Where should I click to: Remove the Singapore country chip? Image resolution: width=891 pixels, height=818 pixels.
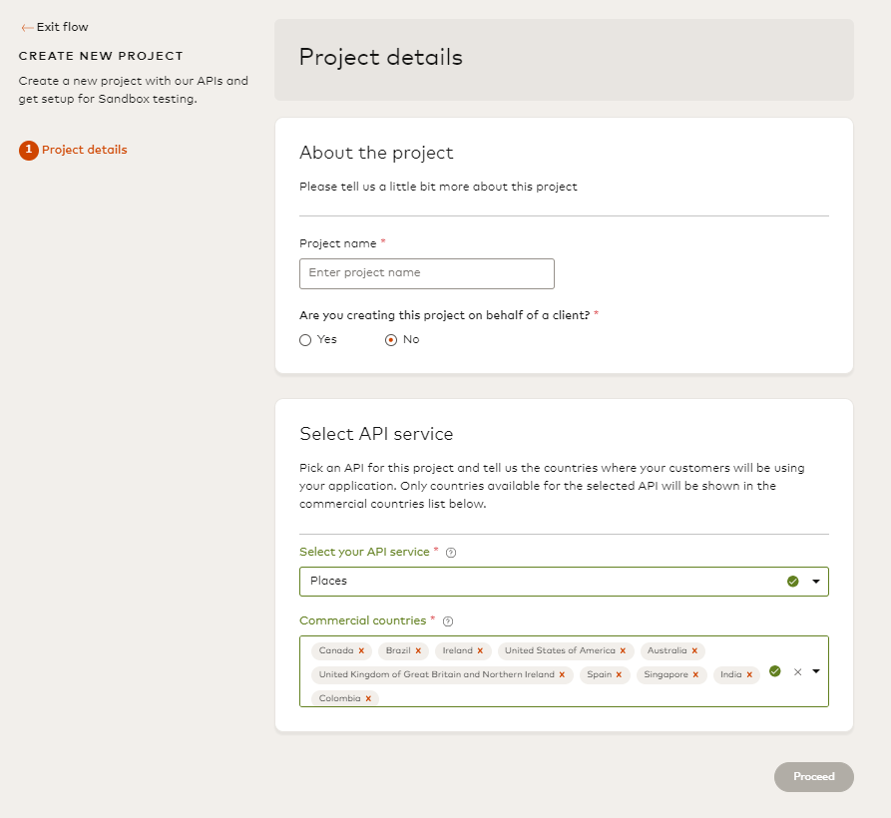pos(695,675)
